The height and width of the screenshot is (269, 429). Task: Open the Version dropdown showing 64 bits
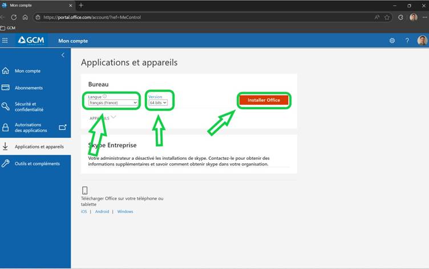point(158,103)
